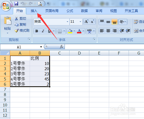Click the 复制 copy button
Viewport: 144px width, 119px height.
click(20, 25)
